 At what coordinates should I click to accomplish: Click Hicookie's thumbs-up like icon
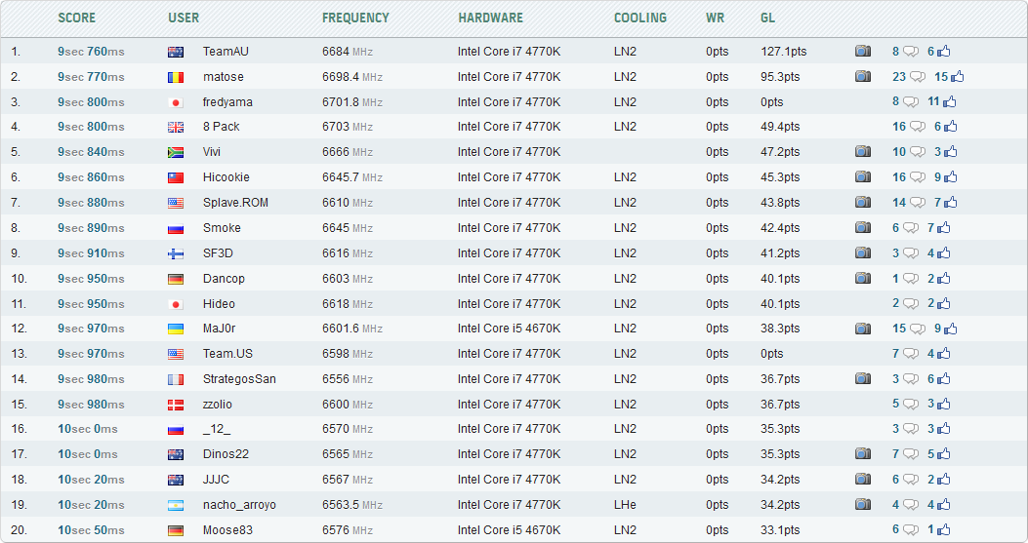[x=951, y=177]
